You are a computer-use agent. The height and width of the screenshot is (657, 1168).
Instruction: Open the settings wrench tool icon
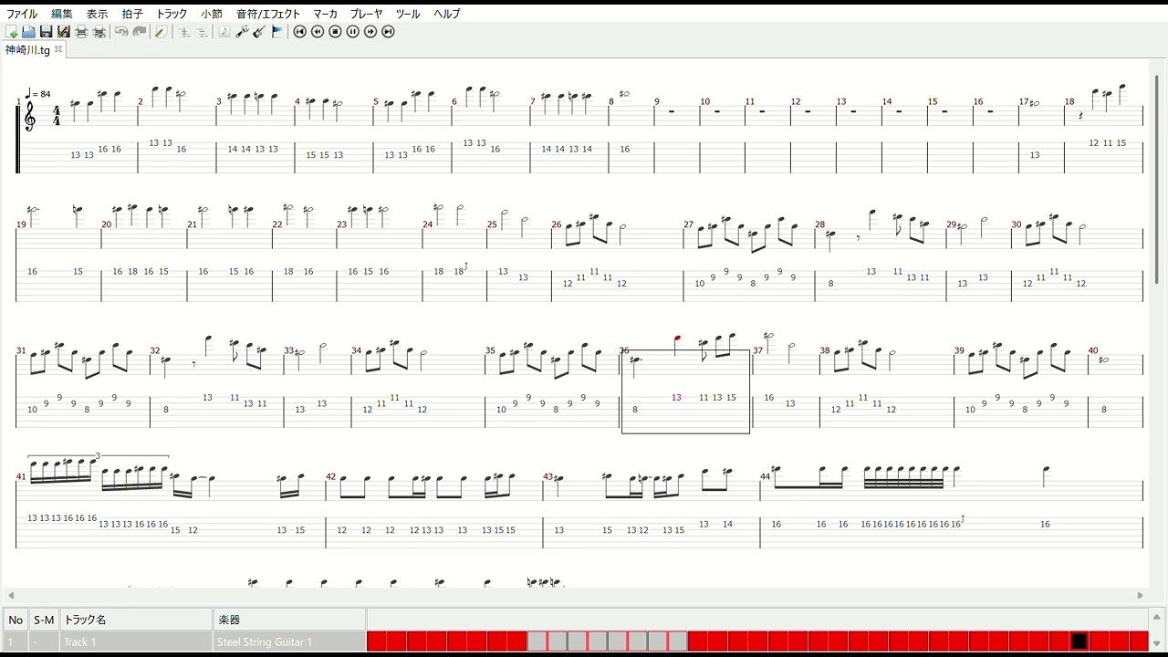[x=242, y=32]
